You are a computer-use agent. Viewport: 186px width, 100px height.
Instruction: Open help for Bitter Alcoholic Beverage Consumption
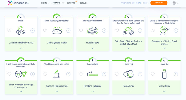33,74
